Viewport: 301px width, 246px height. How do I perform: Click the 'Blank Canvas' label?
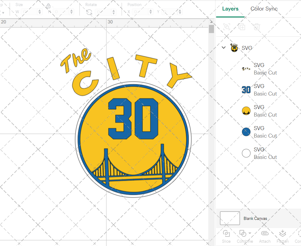pos(255,218)
